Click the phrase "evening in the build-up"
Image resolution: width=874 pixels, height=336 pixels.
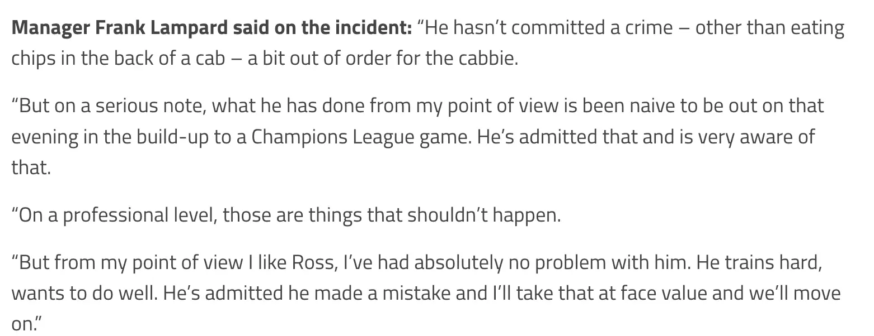click(x=110, y=136)
